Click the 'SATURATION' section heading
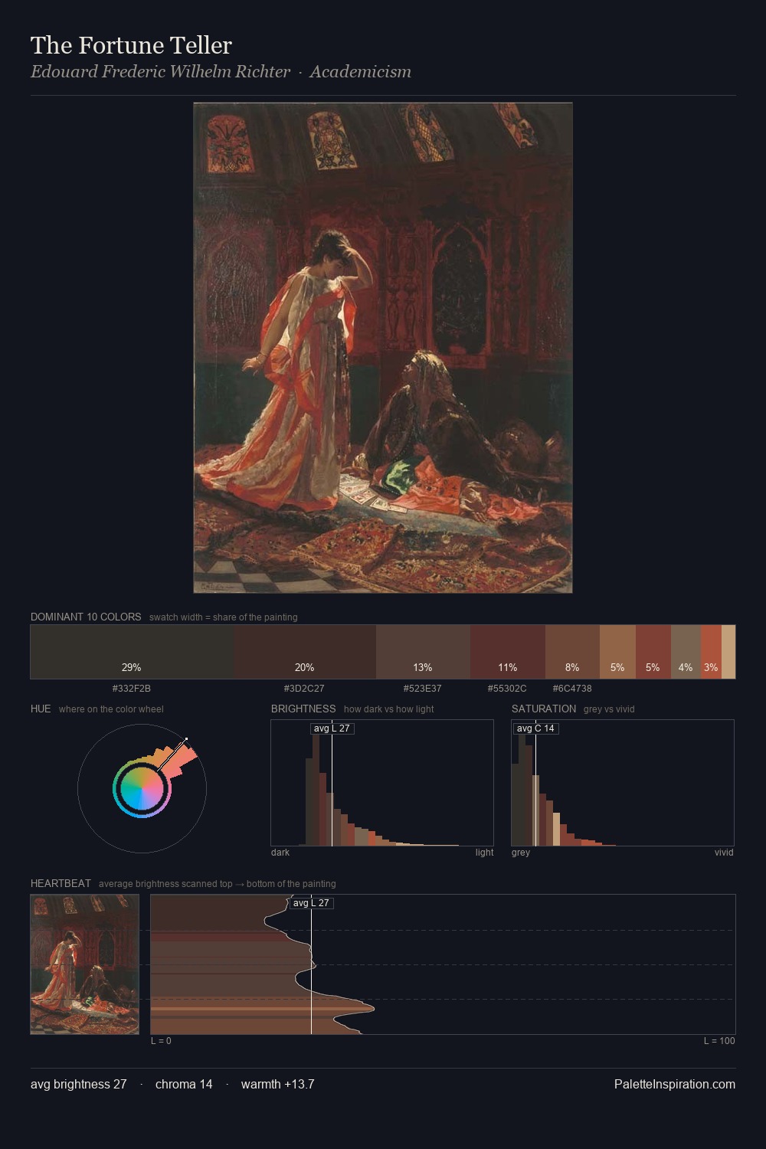The height and width of the screenshot is (1149, 766). point(544,709)
